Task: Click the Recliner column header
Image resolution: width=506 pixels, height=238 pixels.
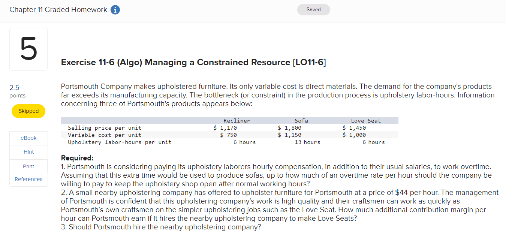Action: 237,120
